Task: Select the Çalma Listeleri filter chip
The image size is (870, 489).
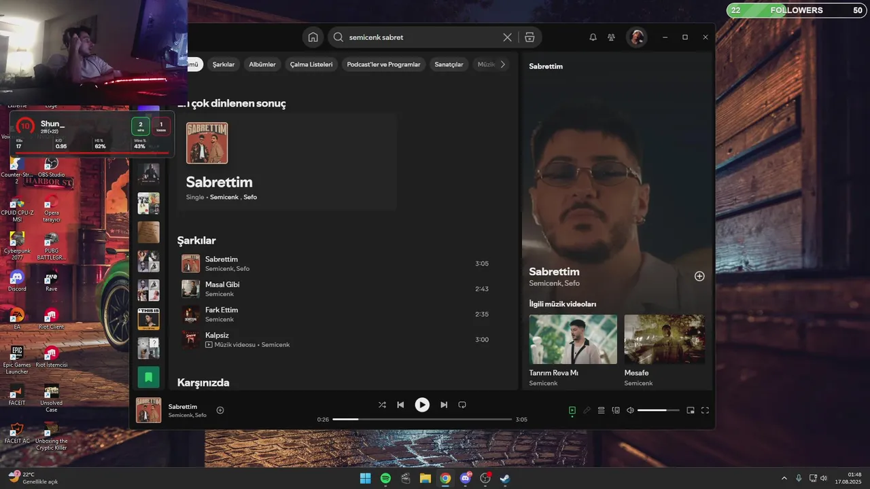Action: [311, 65]
